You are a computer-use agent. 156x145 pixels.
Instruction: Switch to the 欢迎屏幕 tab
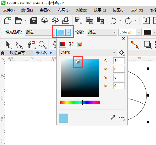(17, 53)
